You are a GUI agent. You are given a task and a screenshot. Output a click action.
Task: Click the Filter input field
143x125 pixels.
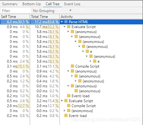click(x=16, y=11)
